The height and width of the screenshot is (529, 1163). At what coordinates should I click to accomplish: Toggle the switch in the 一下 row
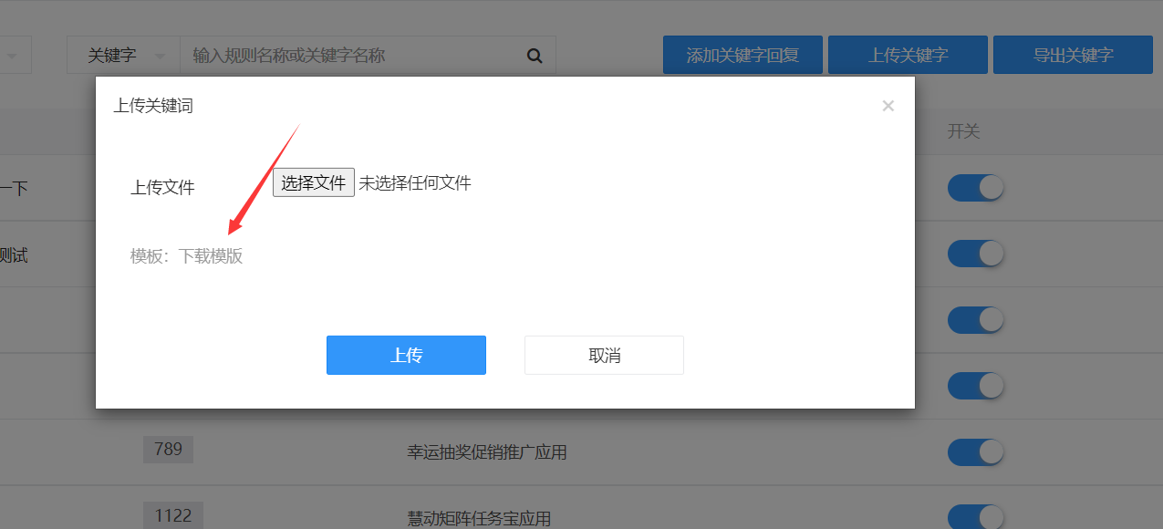pos(975,187)
